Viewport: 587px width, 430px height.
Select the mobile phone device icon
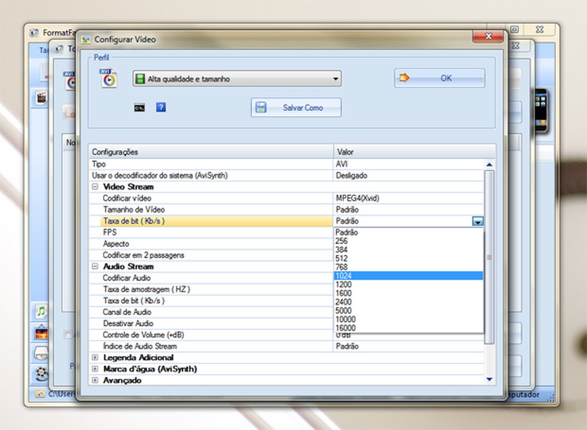click(x=540, y=110)
